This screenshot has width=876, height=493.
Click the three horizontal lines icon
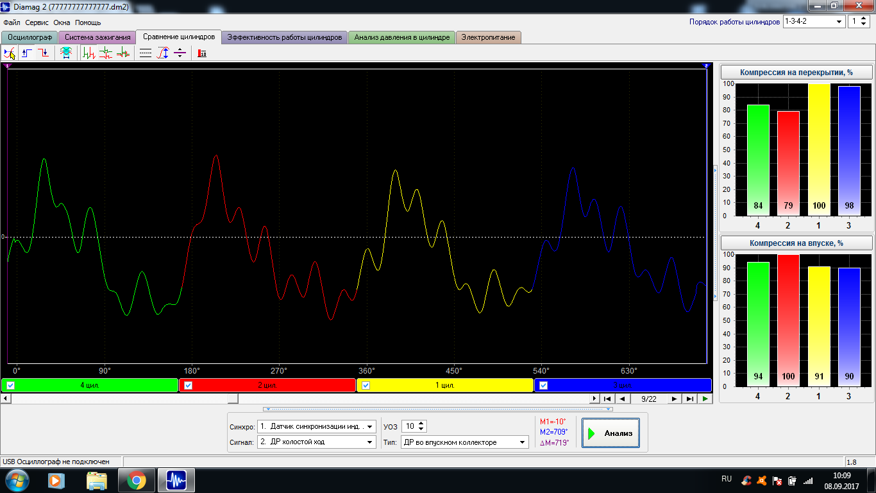click(x=146, y=53)
